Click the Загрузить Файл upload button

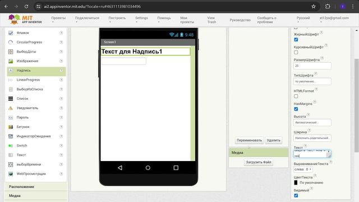(x=258, y=162)
